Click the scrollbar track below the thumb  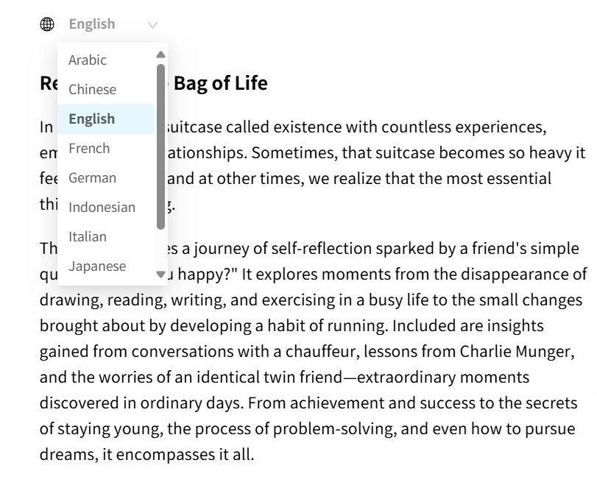[x=160, y=249]
